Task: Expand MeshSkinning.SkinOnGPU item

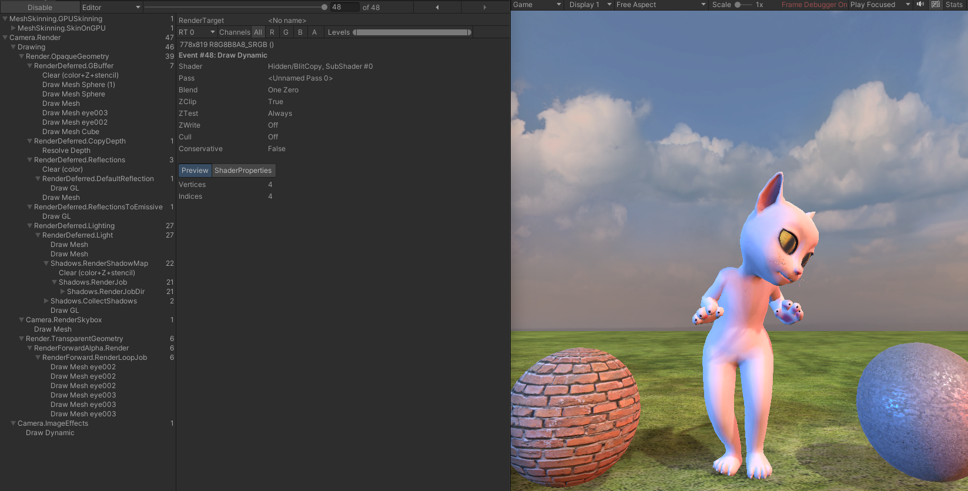Action: (14, 28)
